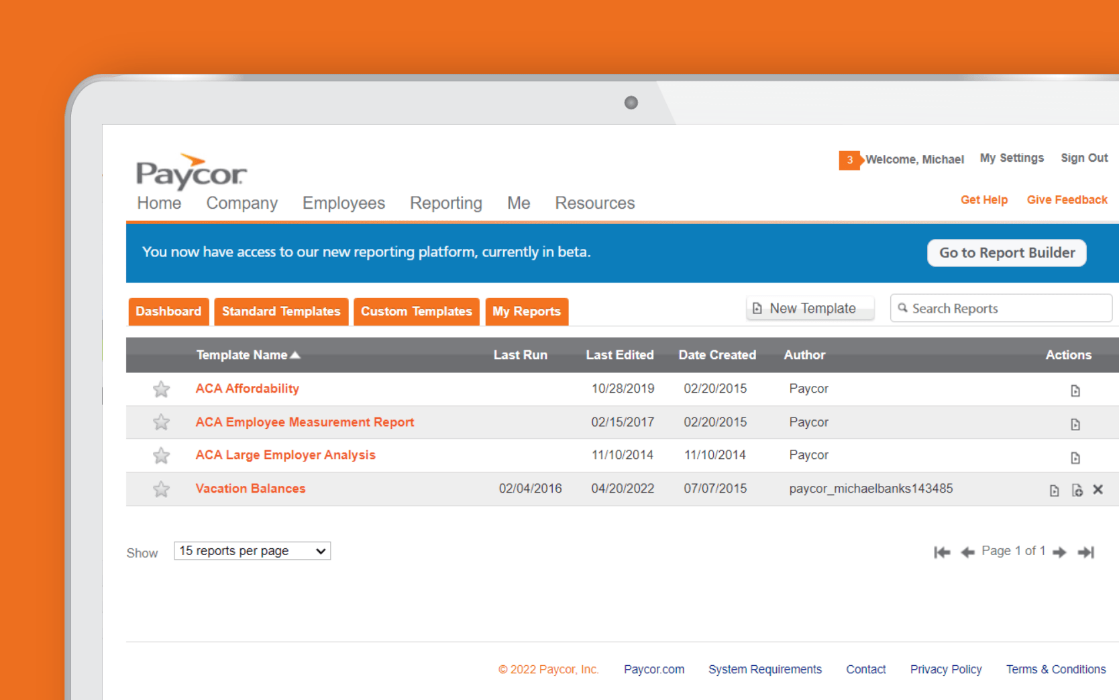Switch to the Dashboard tab

[168, 311]
